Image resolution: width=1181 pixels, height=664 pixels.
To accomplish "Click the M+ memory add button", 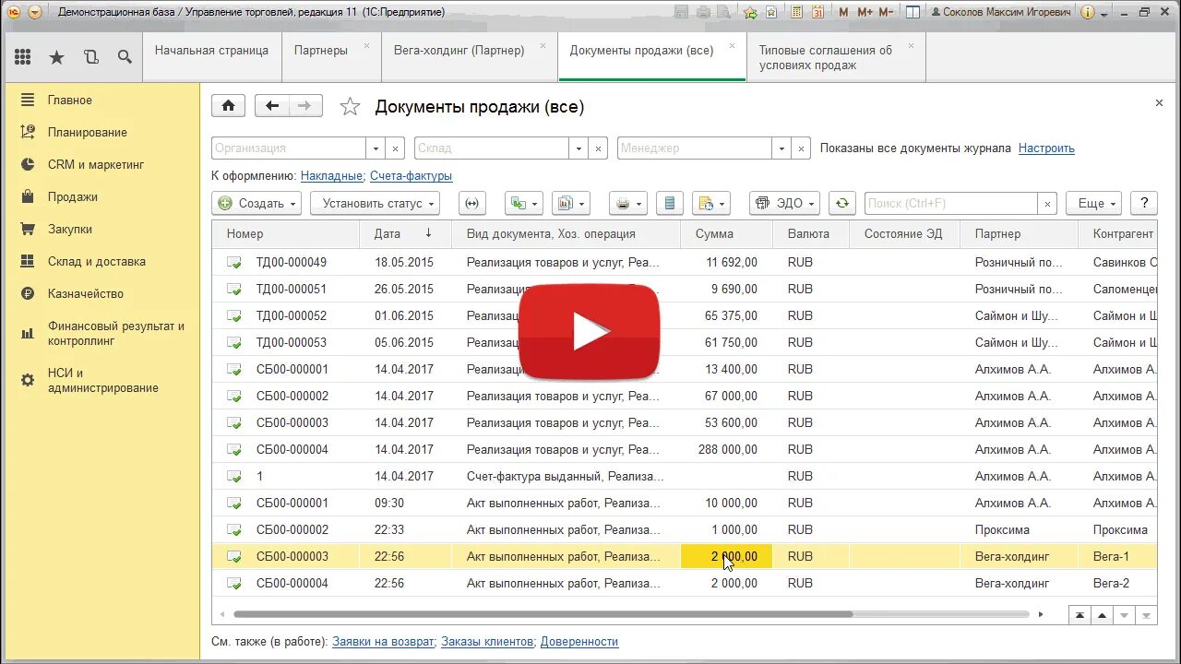I will pyautogui.click(x=865, y=12).
